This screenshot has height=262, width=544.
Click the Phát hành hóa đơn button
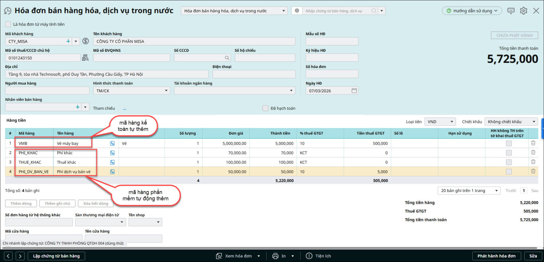[496, 256]
